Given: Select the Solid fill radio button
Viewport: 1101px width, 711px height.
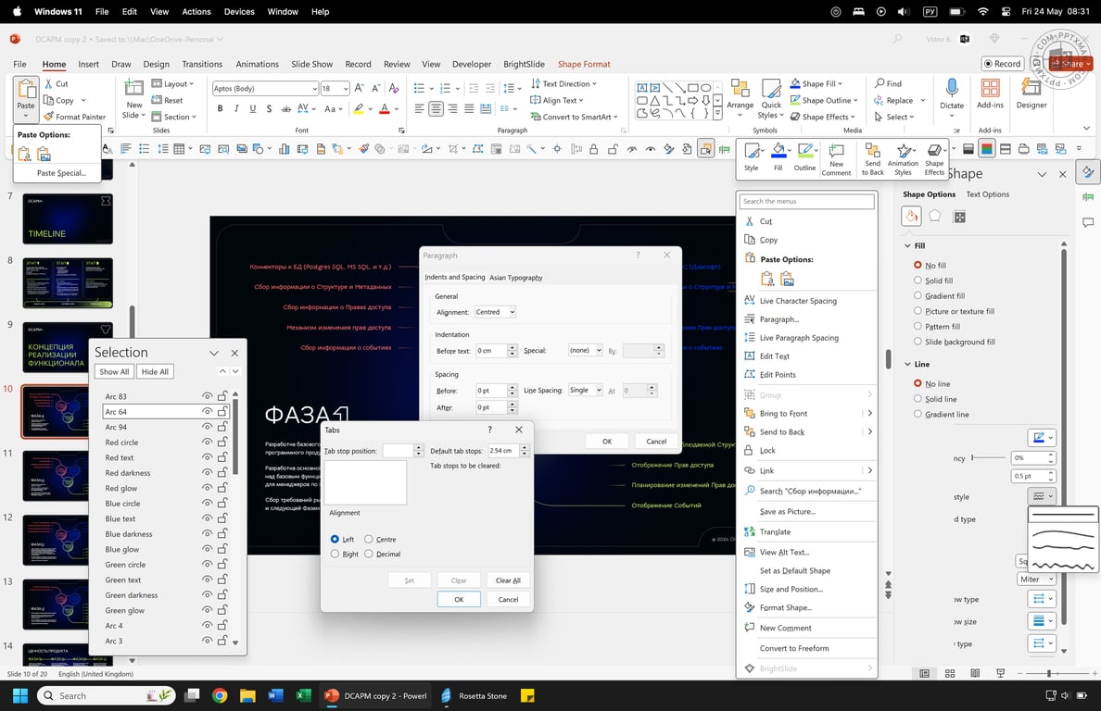Looking at the screenshot, I should [918, 281].
